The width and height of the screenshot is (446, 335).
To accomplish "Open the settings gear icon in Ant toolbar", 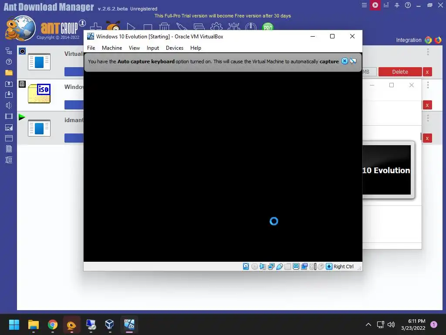I will [x=216, y=27].
